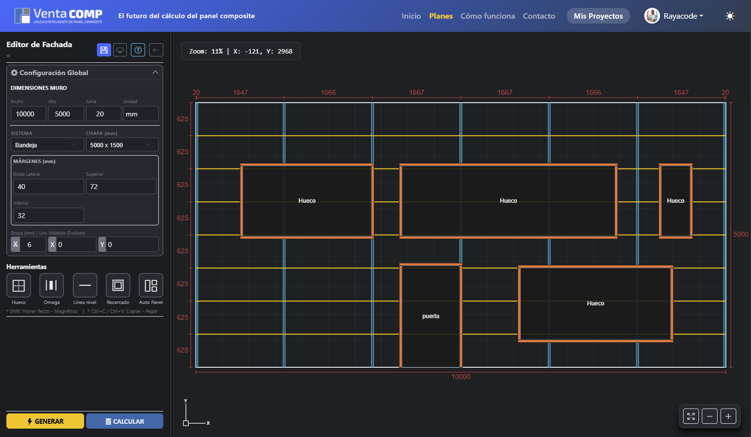Viewport: 751px width, 437px height.
Task: Zoom out with the minus button
Action: tap(710, 416)
